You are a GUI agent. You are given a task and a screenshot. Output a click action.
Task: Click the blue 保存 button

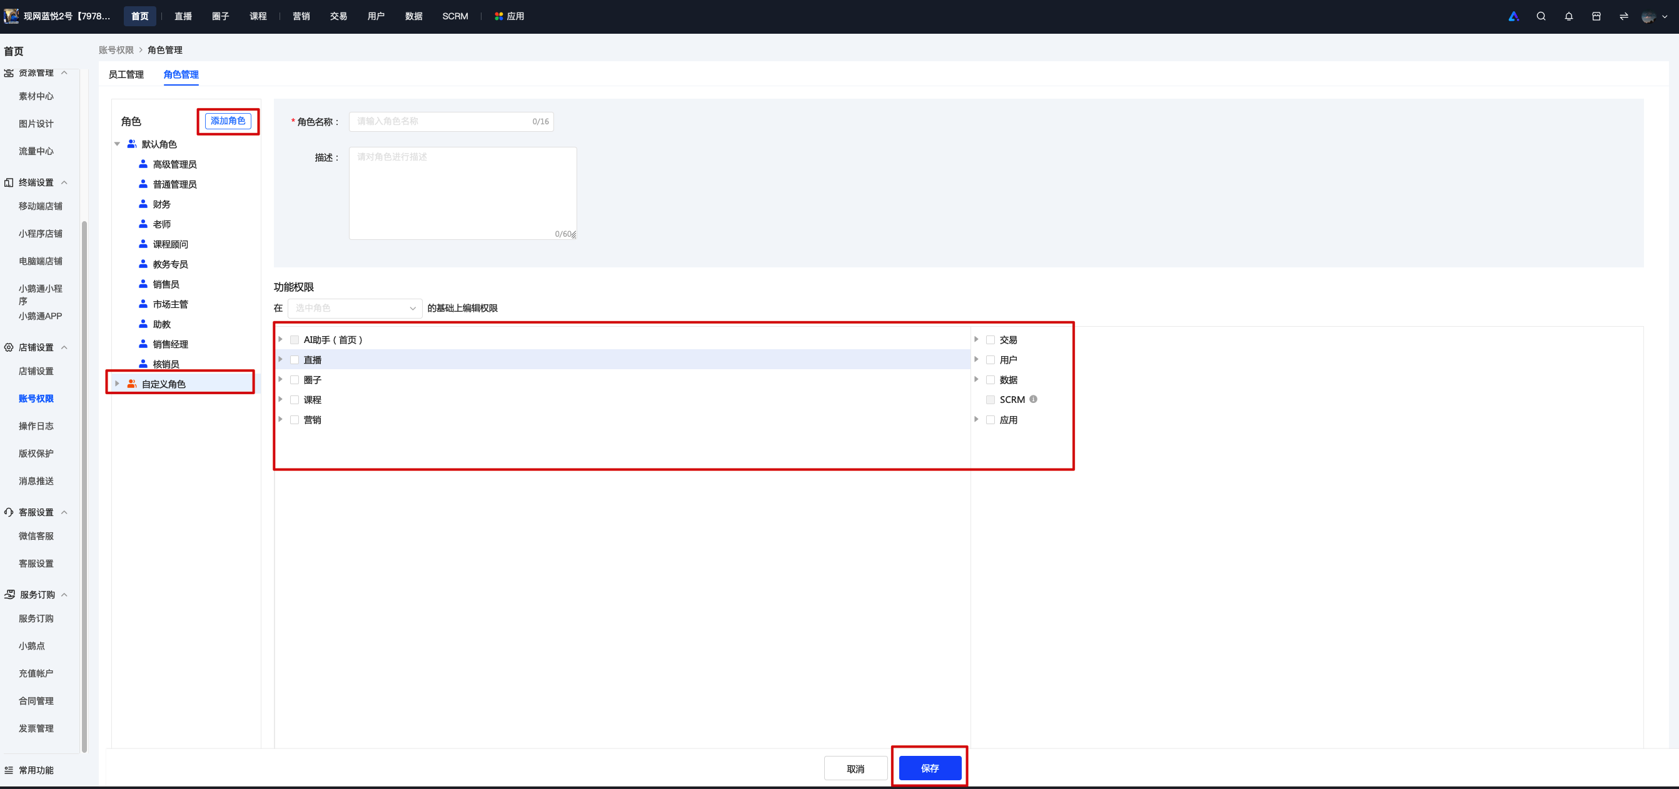pos(930,768)
